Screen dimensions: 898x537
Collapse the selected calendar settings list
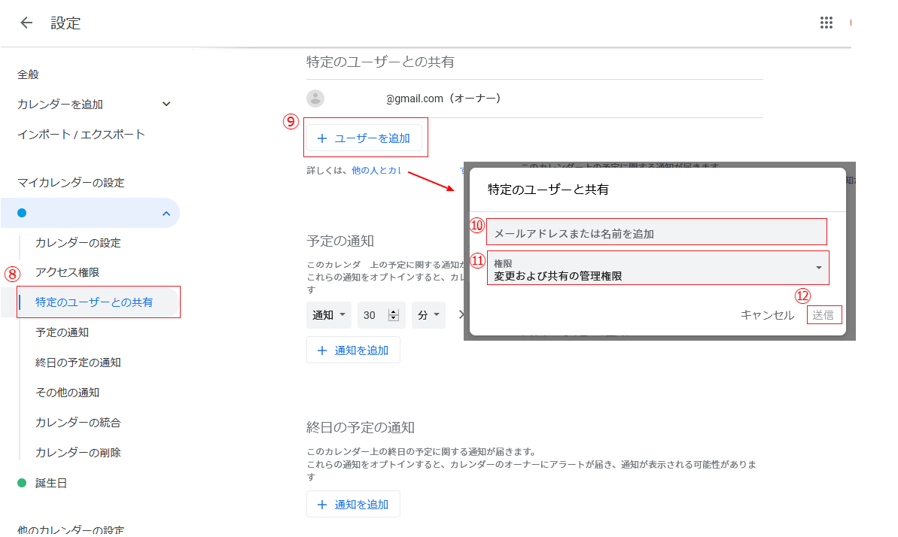(x=166, y=214)
